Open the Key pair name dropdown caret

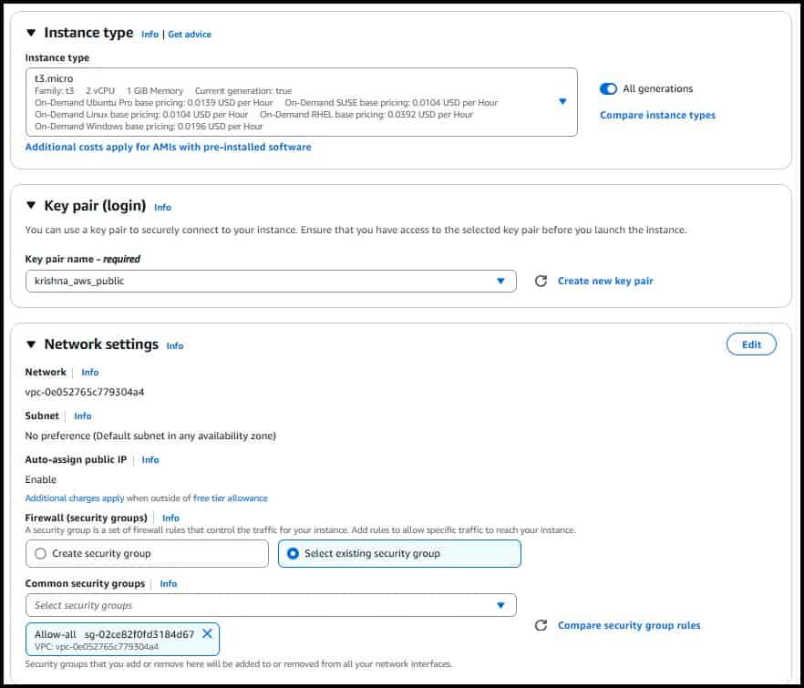click(x=500, y=281)
